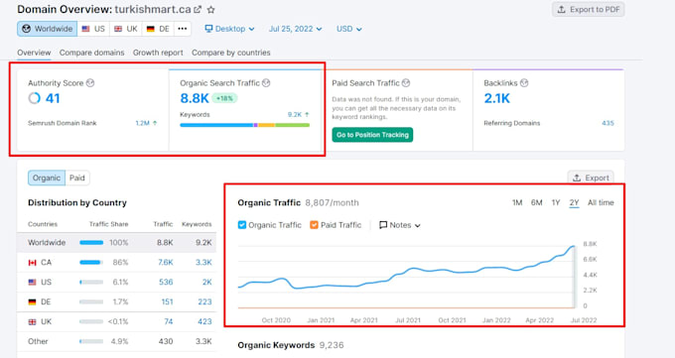Set chart range to All time

pyautogui.click(x=601, y=202)
